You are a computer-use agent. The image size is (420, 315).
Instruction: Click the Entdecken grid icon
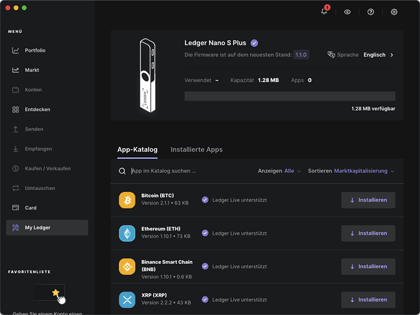tap(16, 110)
